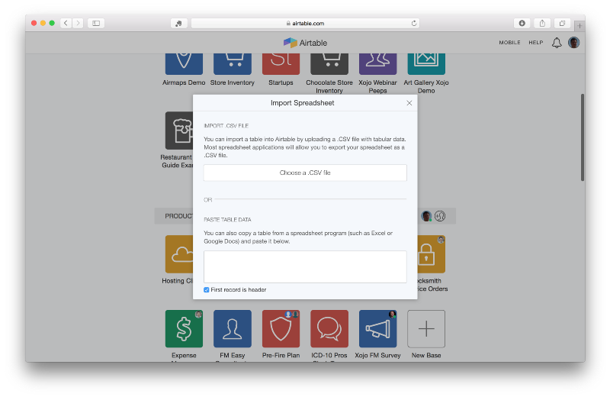This screenshot has width=610, height=397.
Task: Go forward with Safari forward arrow
Action: [78, 24]
